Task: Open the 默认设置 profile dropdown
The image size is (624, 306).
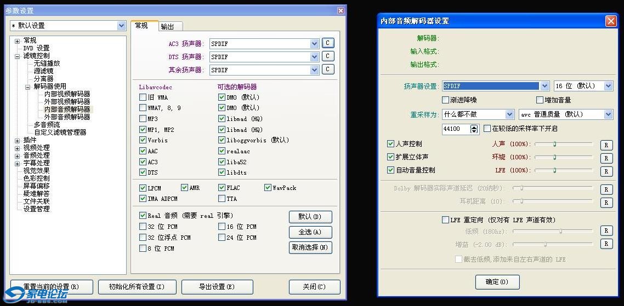Action: 121,25
